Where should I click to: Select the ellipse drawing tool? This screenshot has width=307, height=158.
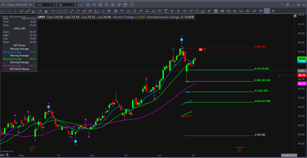(53, 11)
